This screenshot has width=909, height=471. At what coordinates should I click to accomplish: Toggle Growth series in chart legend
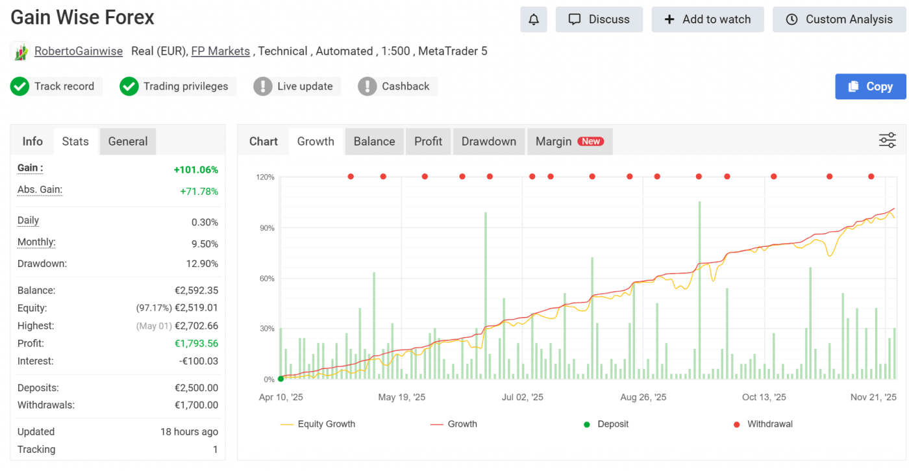tap(454, 424)
